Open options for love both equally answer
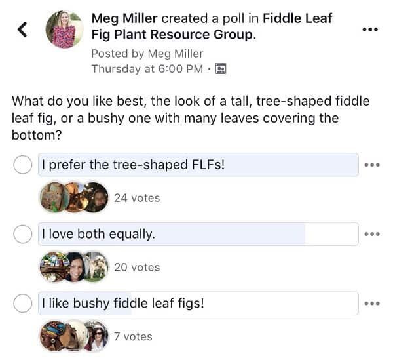 tap(372, 234)
